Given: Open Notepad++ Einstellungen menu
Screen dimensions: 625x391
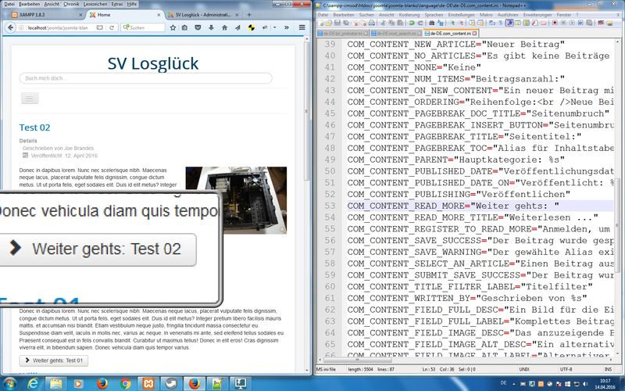Looking at the screenshot, I should pyautogui.click(x=461, y=15).
